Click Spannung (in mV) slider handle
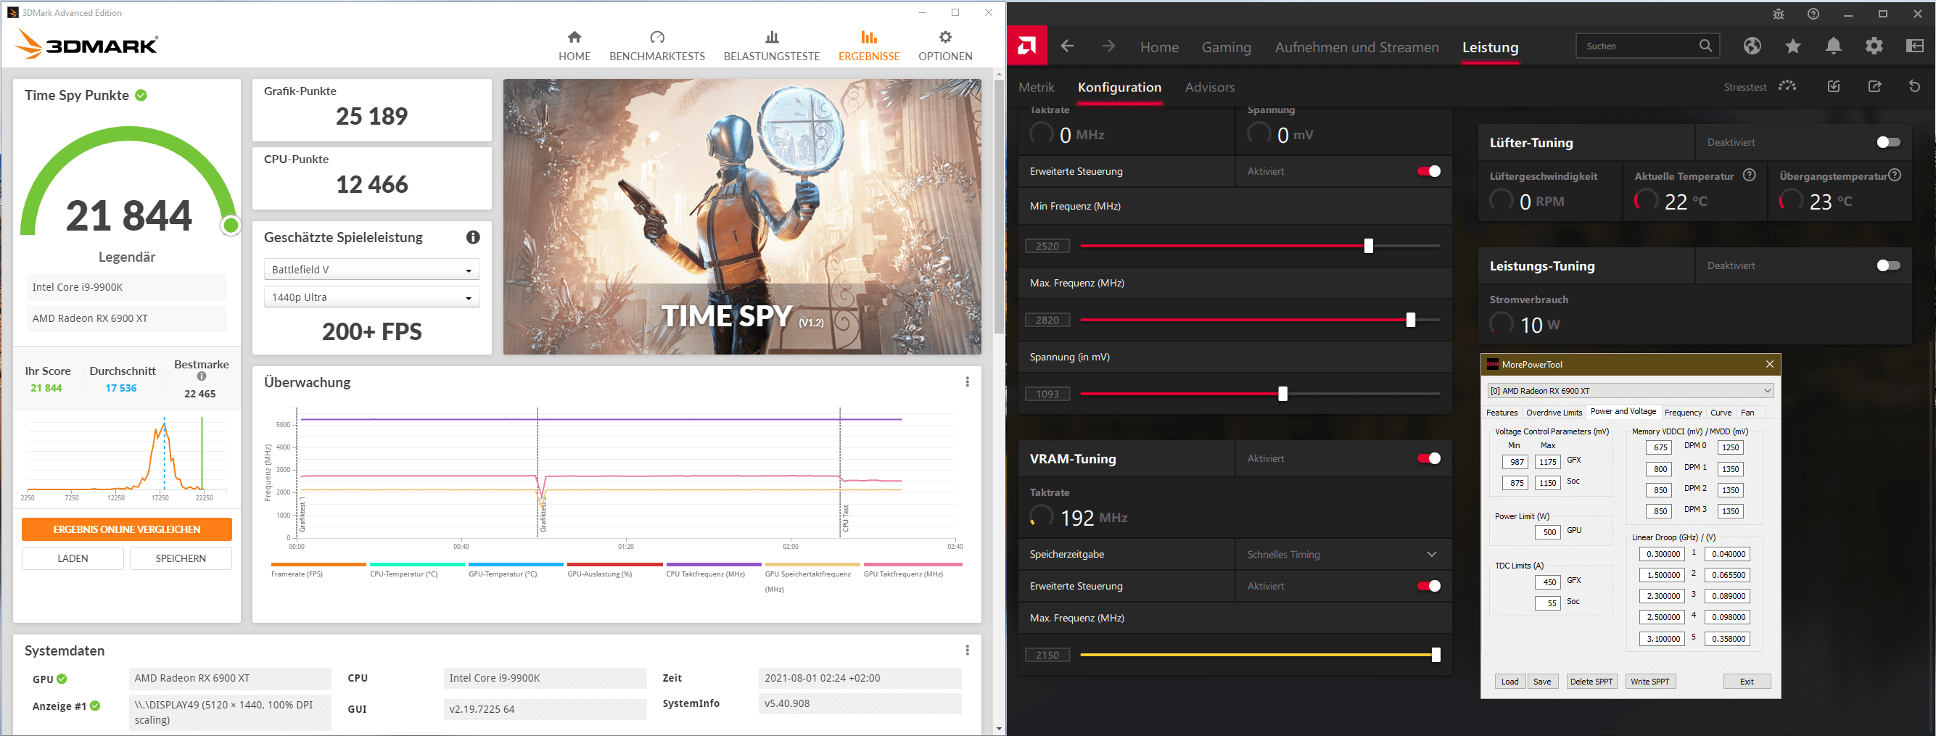This screenshot has height=736, width=1936. pos(1283,394)
